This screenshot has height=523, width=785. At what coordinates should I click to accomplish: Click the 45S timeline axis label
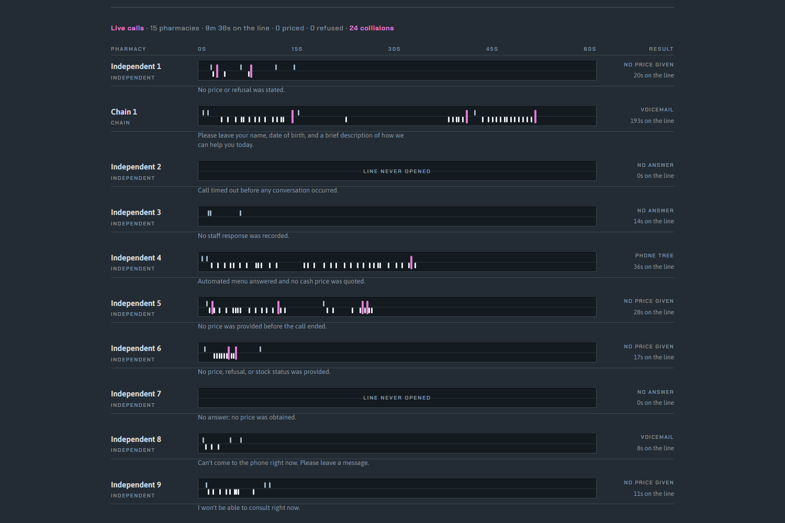pos(492,49)
